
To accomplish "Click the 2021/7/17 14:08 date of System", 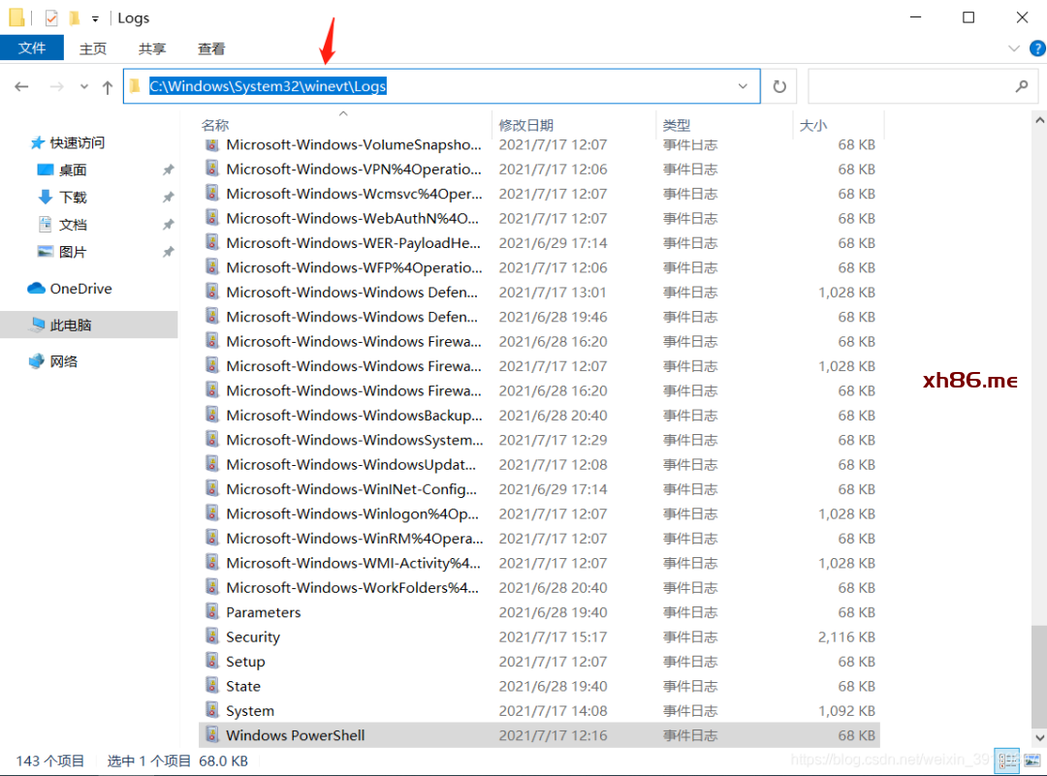I will [x=553, y=711].
